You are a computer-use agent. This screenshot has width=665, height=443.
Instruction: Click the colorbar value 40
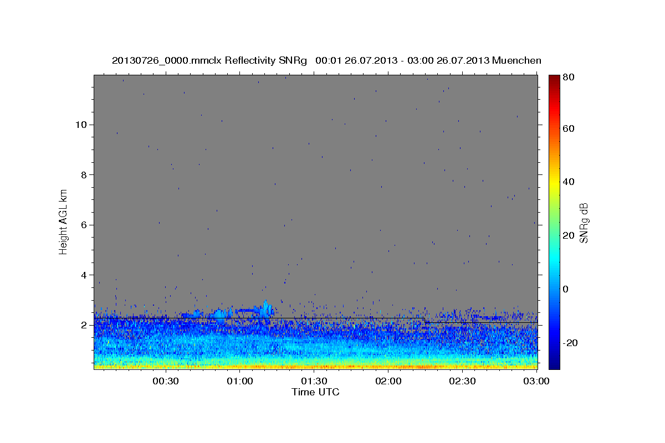[568, 182]
